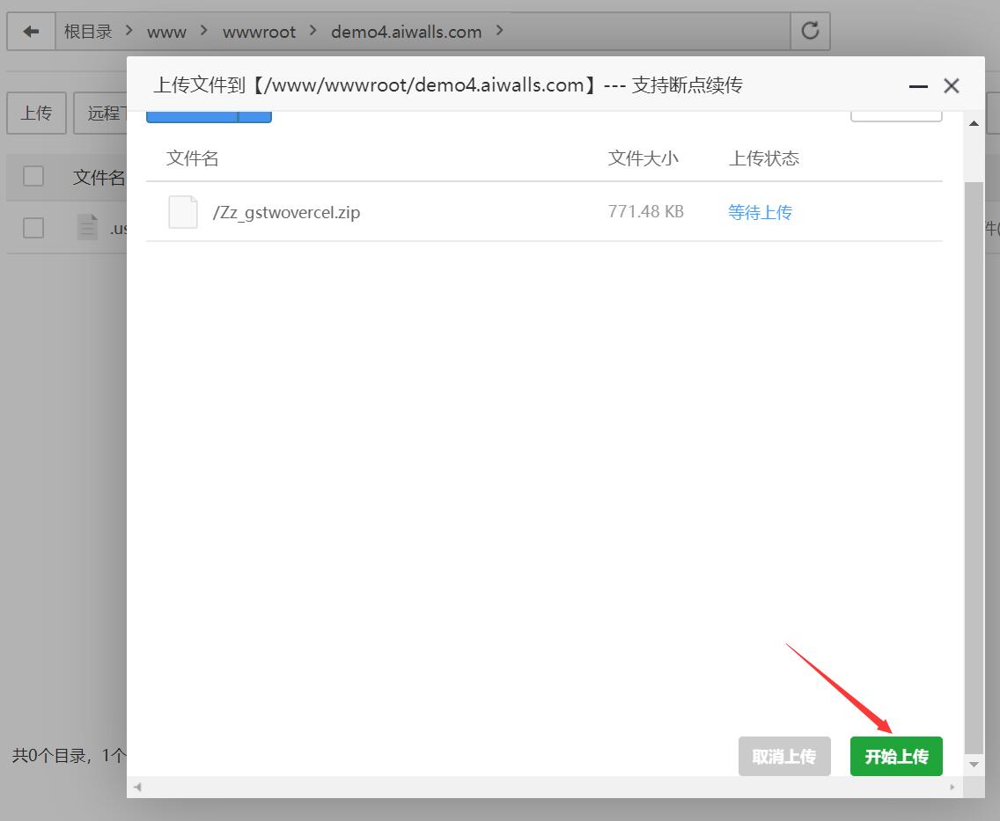Viewport: 1000px width, 821px height.
Task: Click the .user file document icon
Action: (87, 228)
